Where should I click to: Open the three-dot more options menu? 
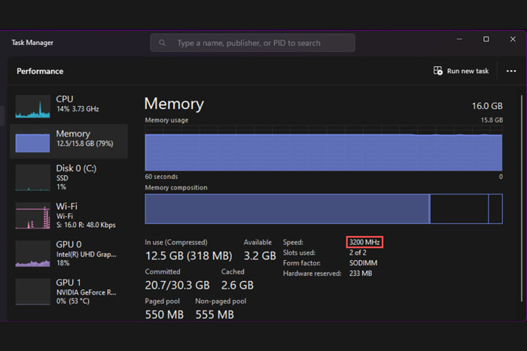click(511, 71)
